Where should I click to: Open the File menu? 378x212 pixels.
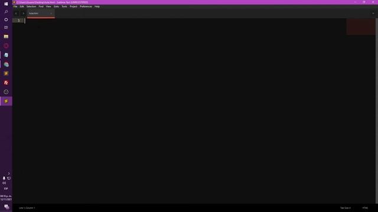(x=15, y=6)
